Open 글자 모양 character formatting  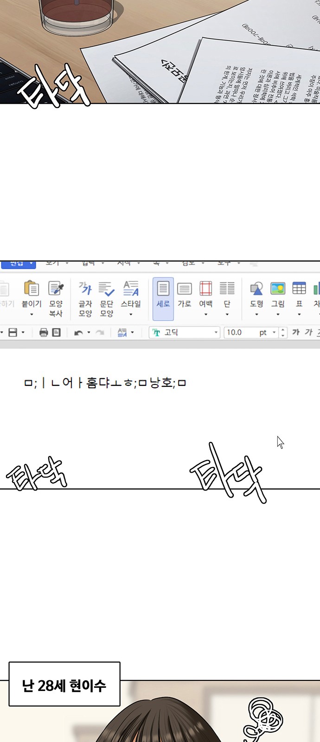point(85,299)
